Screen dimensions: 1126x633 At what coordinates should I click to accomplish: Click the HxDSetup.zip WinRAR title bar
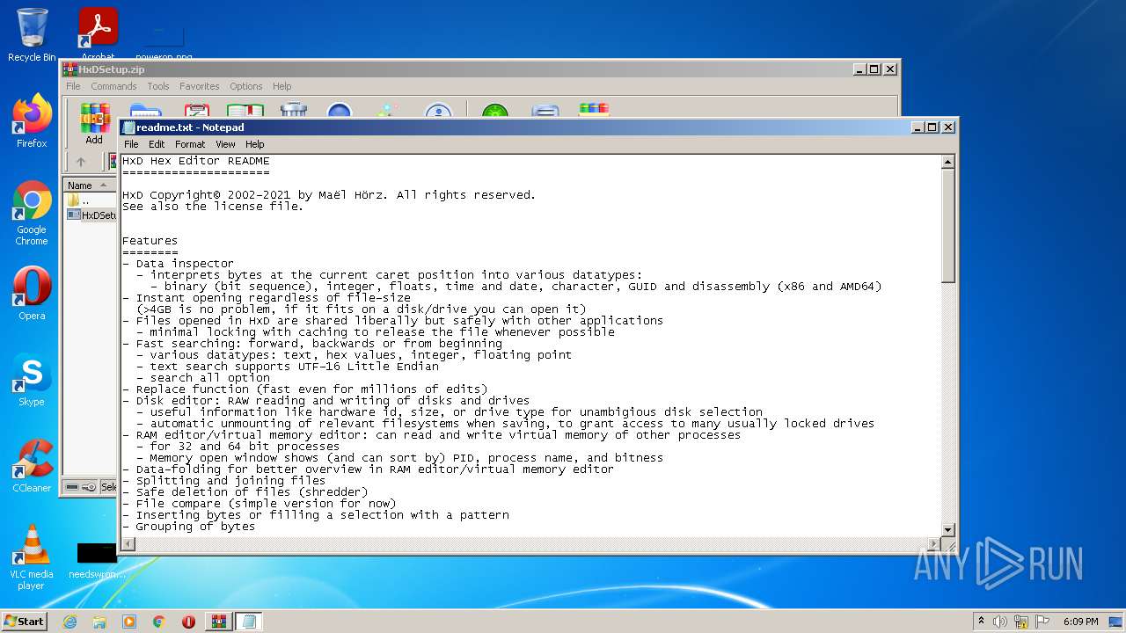point(457,69)
